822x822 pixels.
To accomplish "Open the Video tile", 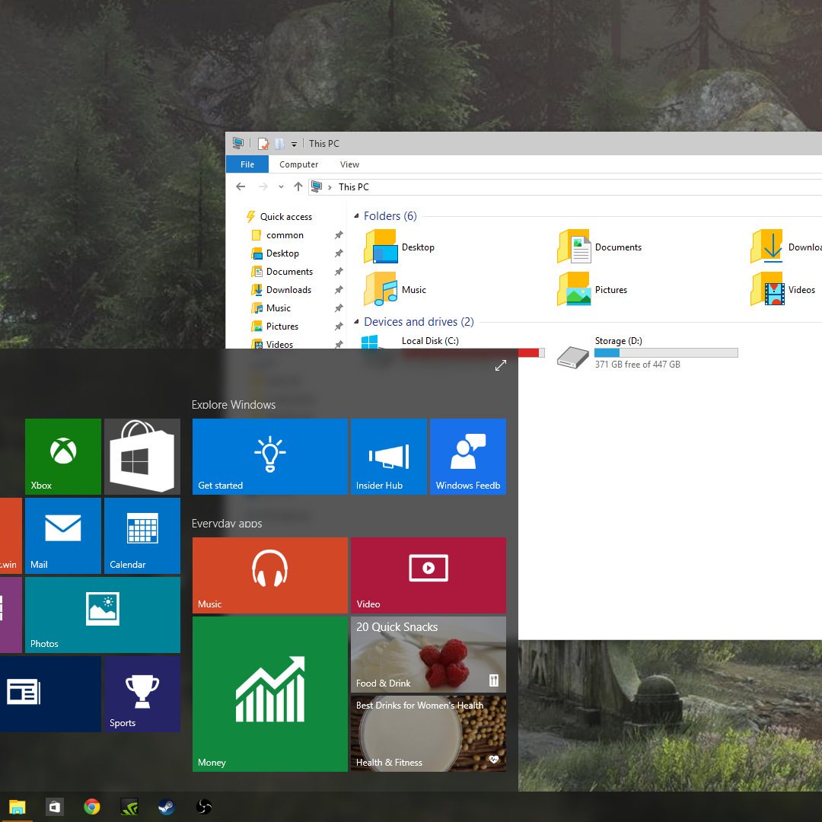I will point(429,575).
